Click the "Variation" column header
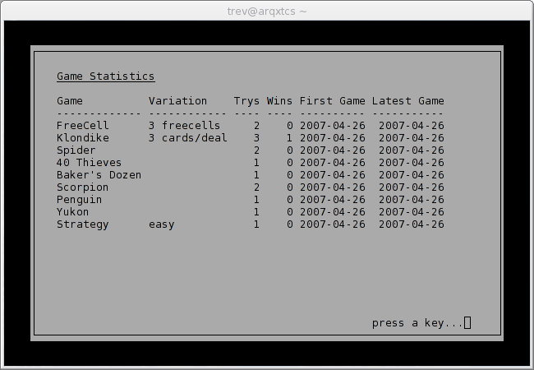The image size is (534, 370). point(177,101)
